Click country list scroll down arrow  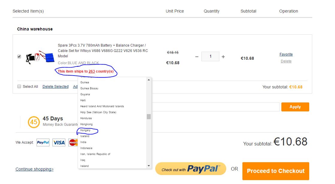point(149,166)
